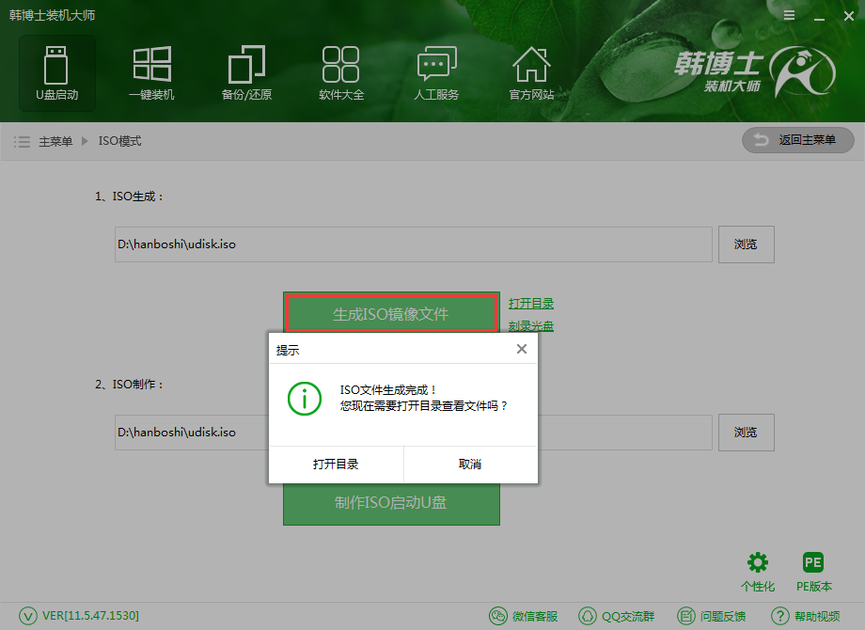Open the hamburger menu in title bar
865x630 pixels.
tap(789, 15)
